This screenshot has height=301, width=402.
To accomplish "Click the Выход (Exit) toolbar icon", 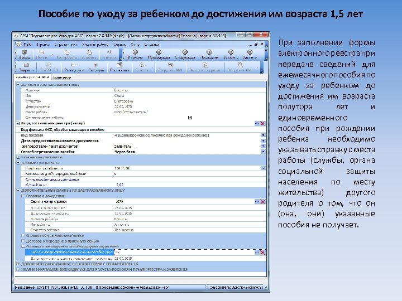I will coord(25,54).
